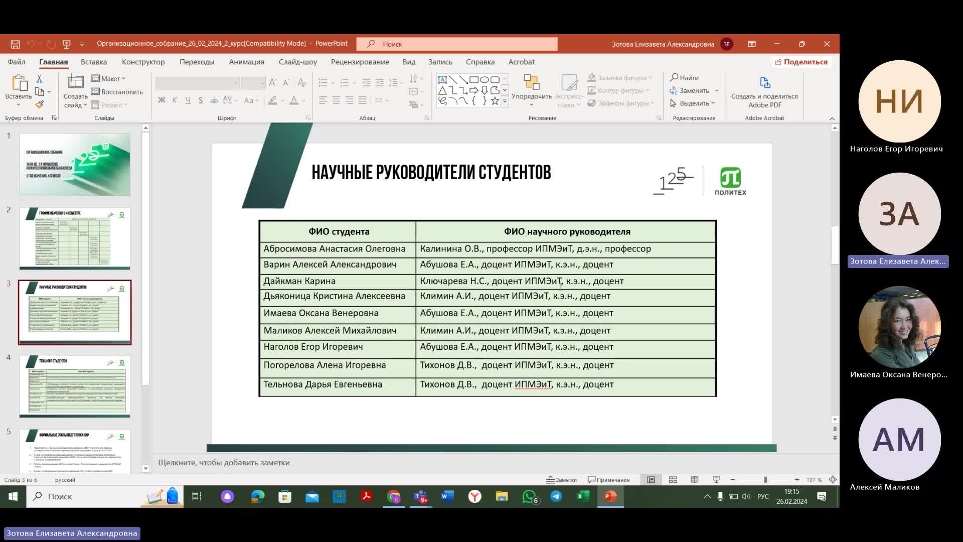Viewport: 963px width, 542px height.
Task: Toggle strikethrough formatting
Action: coord(214,100)
